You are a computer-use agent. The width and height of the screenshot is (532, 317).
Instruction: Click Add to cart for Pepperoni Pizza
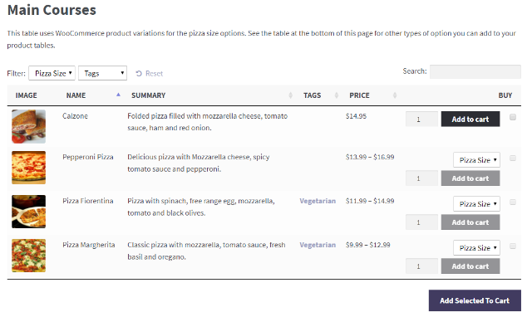point(470,178)
